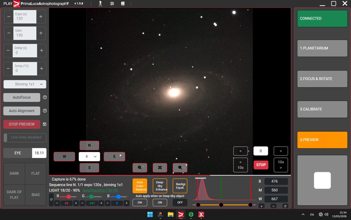Move the mount East with E button
The image size is (351, 220).
(114, 157)
